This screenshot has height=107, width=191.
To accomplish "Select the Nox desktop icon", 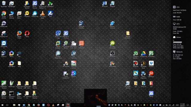I will [19, 54].
